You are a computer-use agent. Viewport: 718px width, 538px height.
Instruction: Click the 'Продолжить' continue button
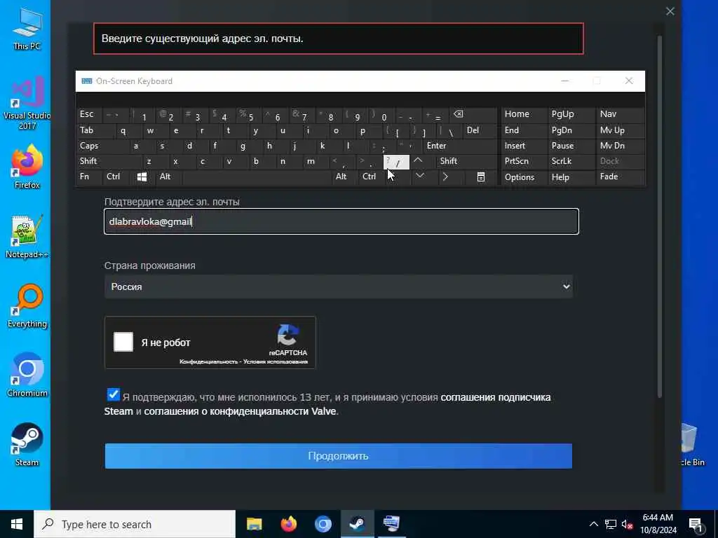click(339, 456)
